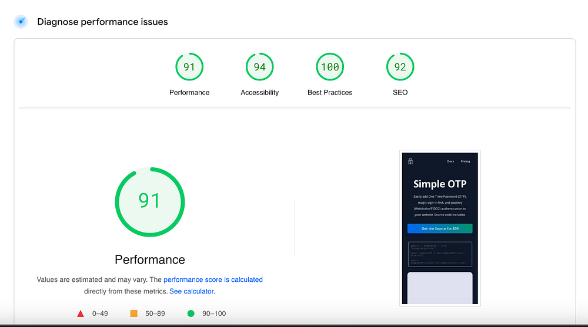Click the 'Diagnose performance issues' heading
Image resolution: width=588 pixels, height=327 pixels.
102,22
